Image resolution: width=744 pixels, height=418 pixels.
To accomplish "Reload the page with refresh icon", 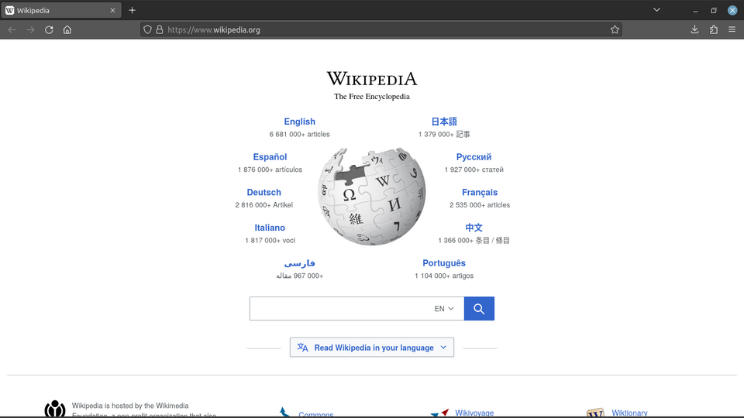I will (49, 29).
